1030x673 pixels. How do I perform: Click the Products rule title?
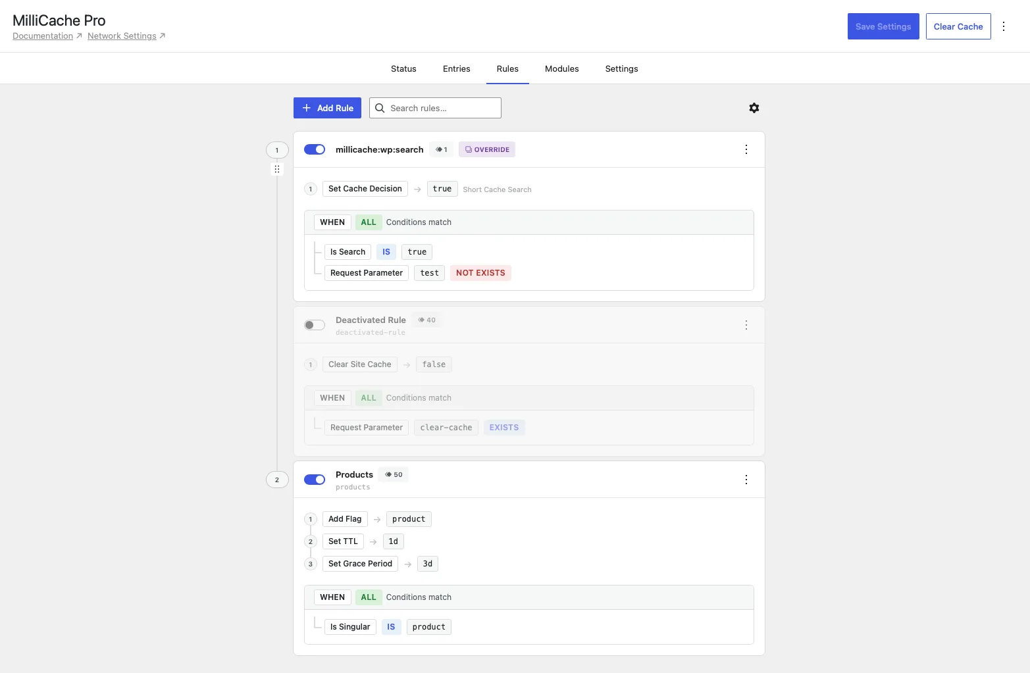(354, 474)
